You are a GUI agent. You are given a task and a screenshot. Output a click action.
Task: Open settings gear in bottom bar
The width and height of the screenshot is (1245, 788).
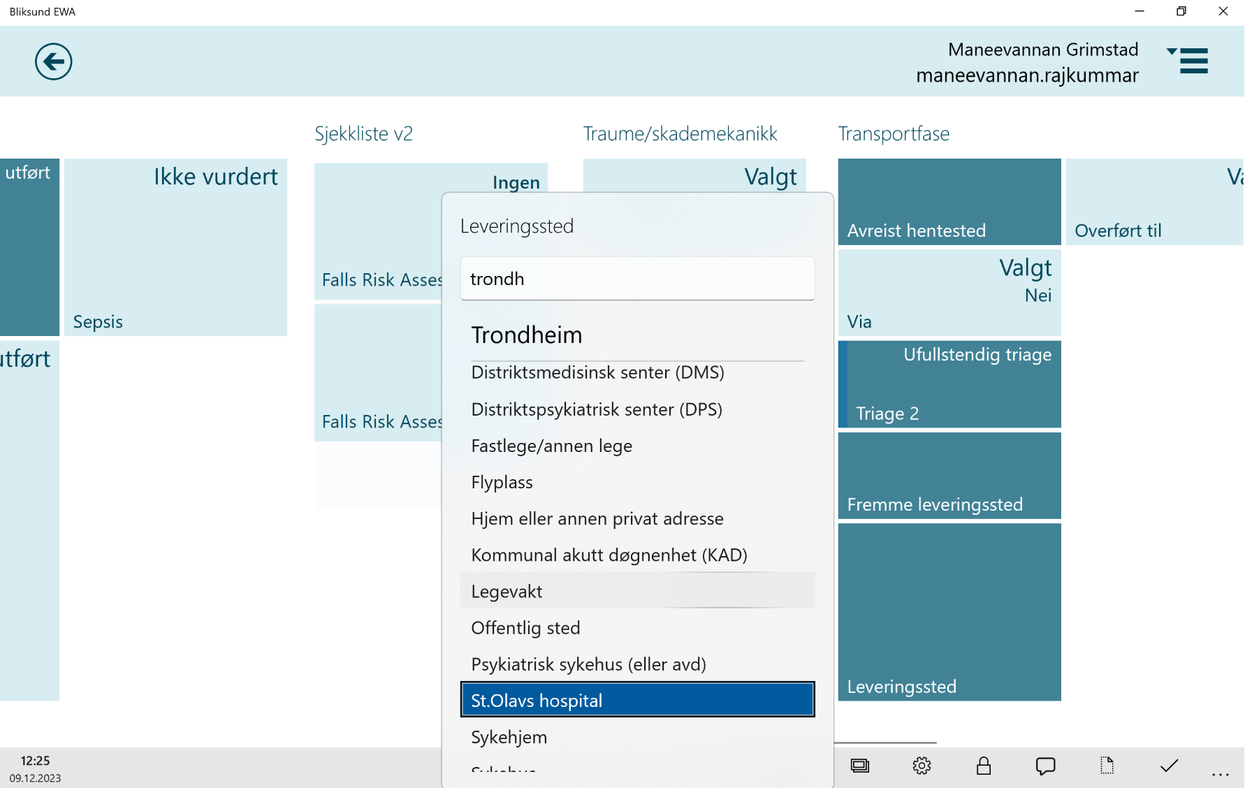point(922,766)
